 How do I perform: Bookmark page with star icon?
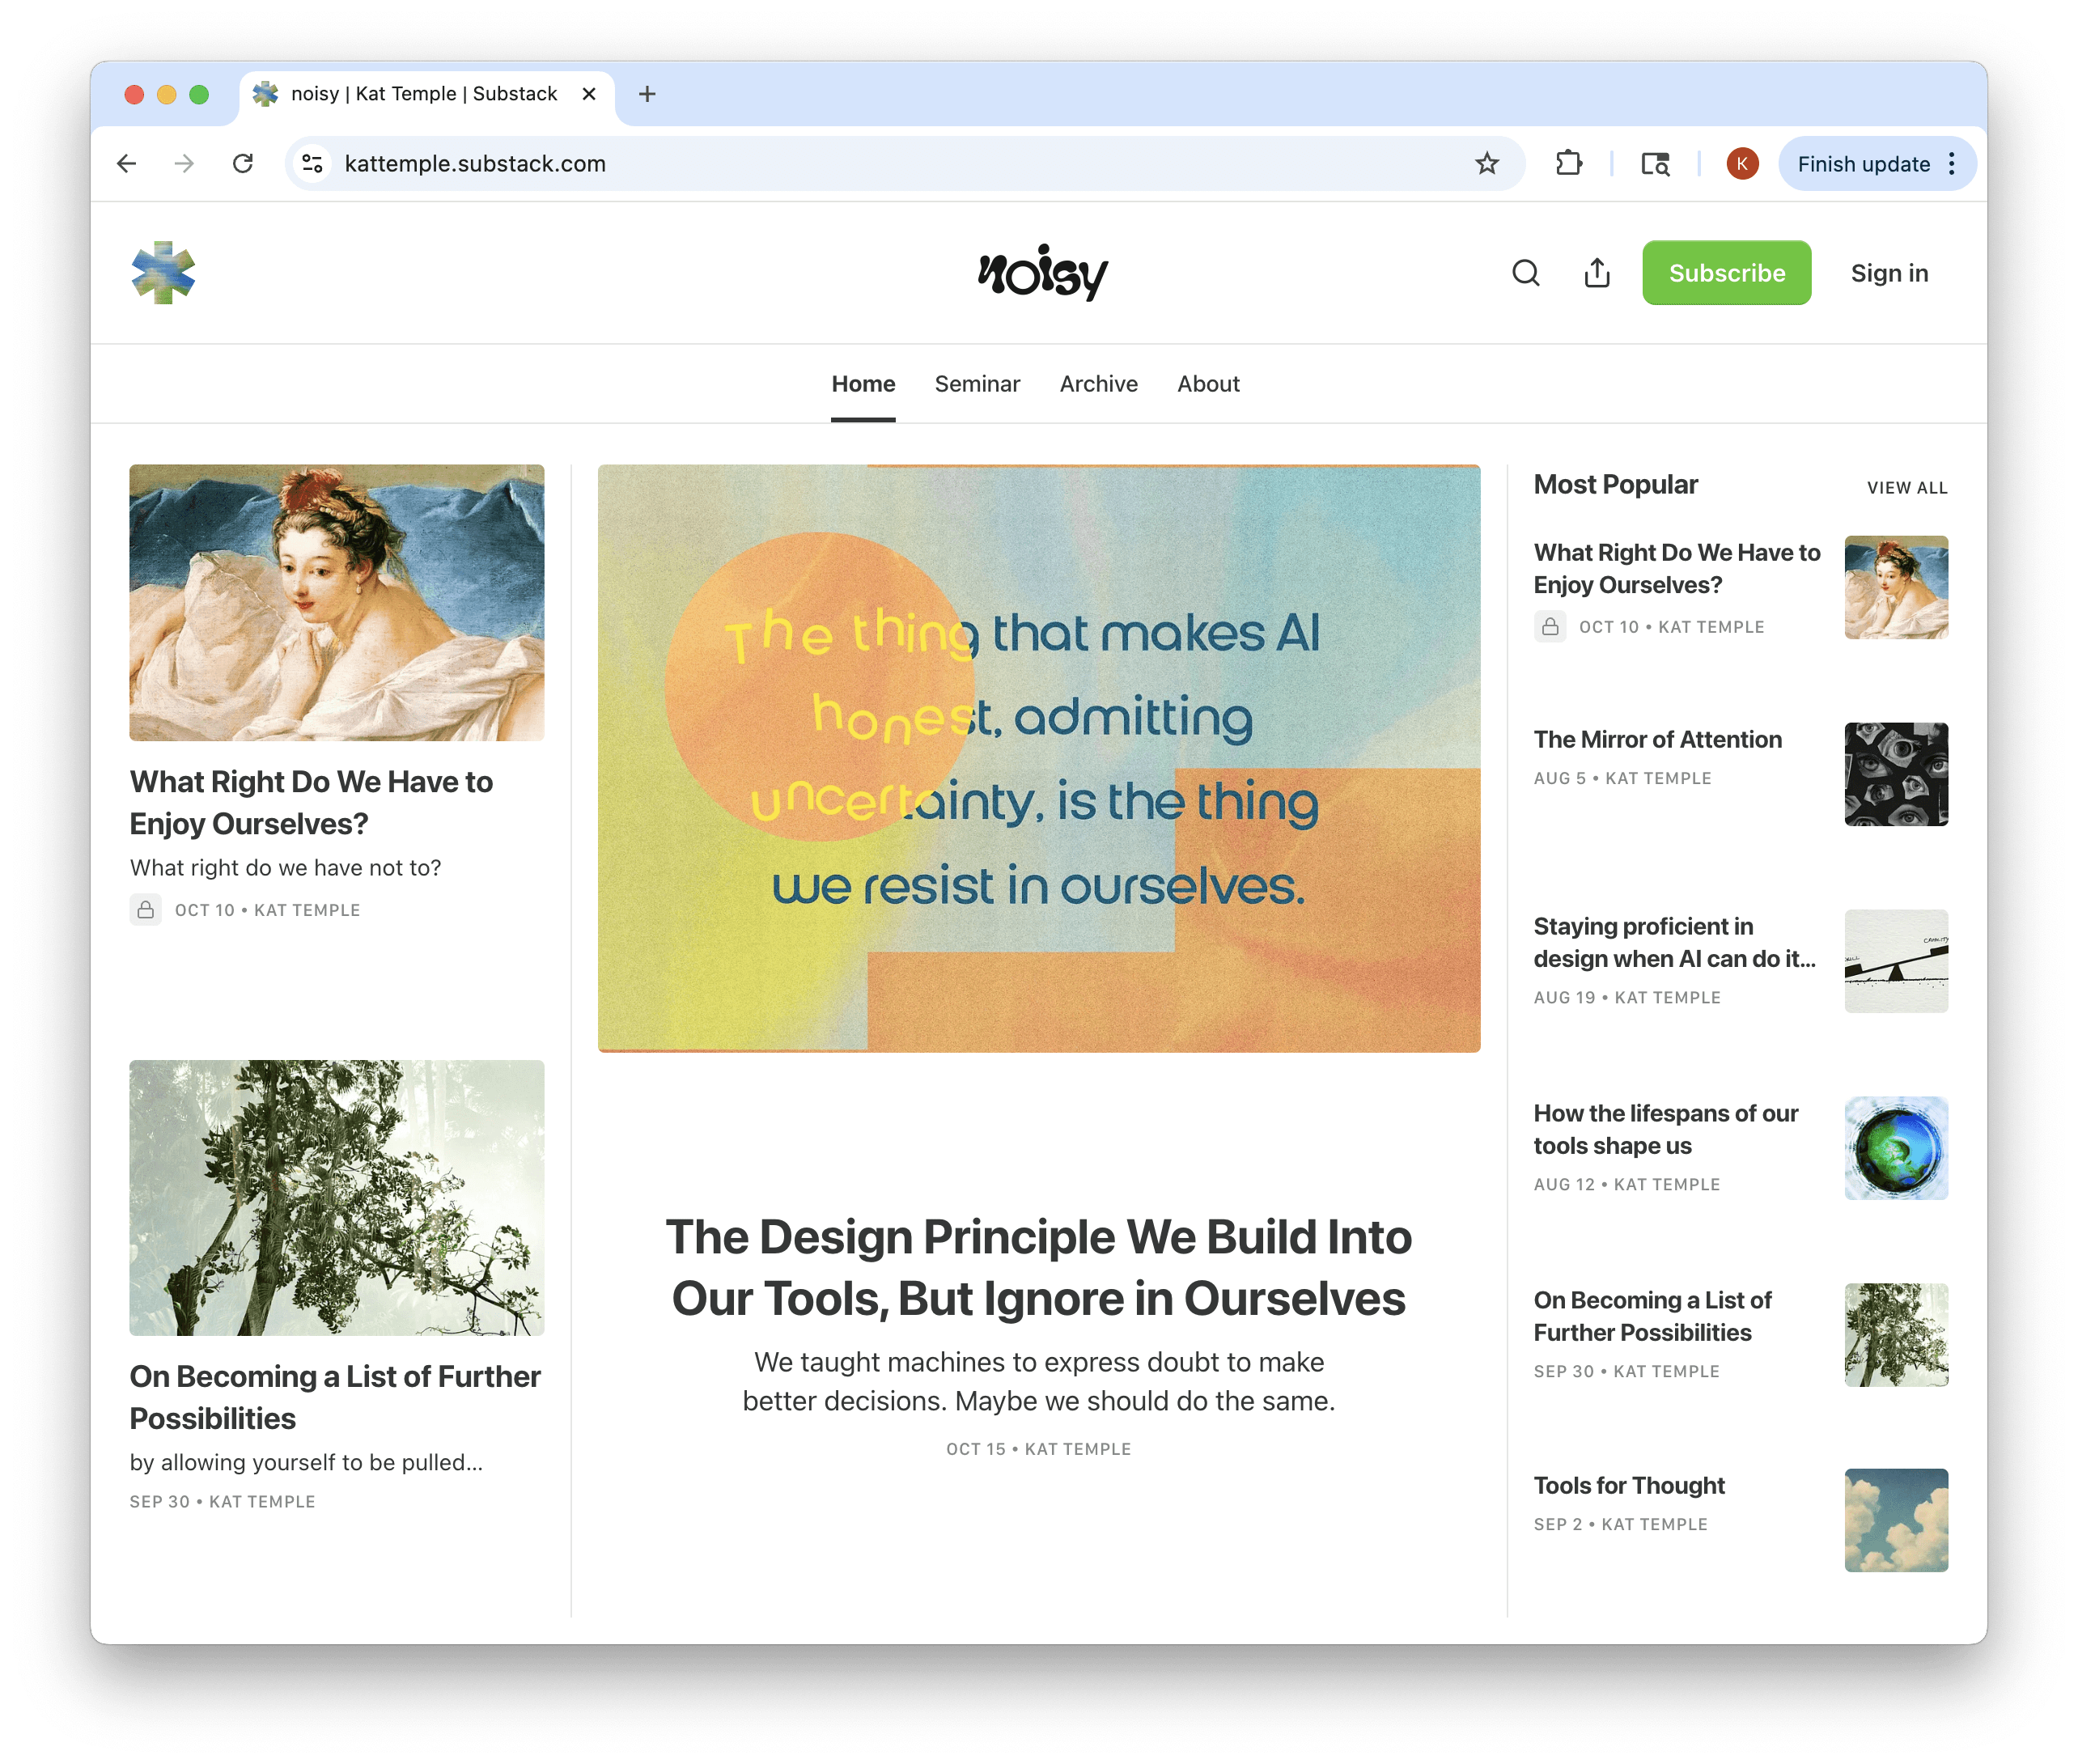(1487, 163)
